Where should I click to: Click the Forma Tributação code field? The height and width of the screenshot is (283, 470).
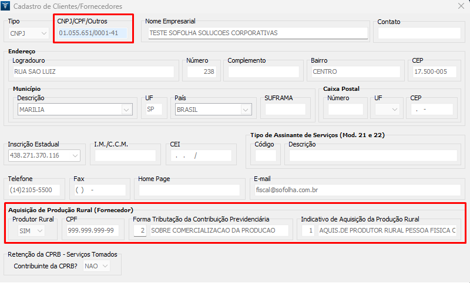140,231
